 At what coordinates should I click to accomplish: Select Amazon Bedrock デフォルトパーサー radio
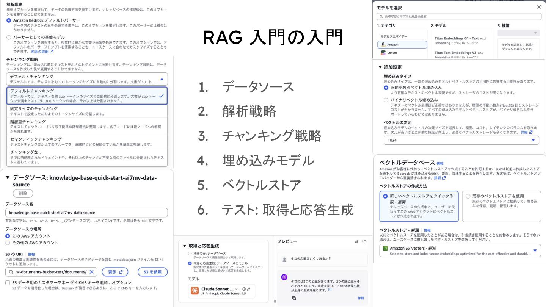click(9, 20)
